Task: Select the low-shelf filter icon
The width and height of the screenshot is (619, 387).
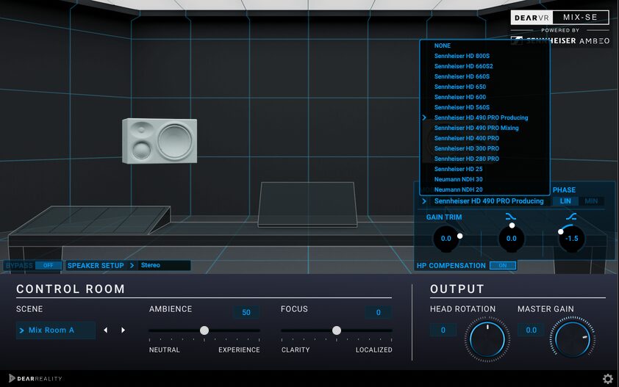Action: 510,217
